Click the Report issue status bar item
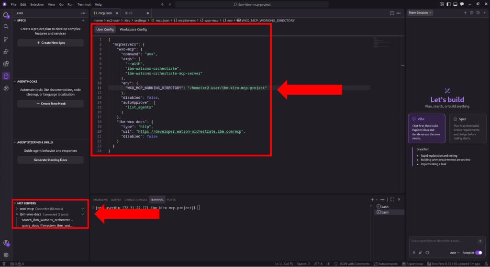Screen dimensions: 490x267 click(412, 264)
